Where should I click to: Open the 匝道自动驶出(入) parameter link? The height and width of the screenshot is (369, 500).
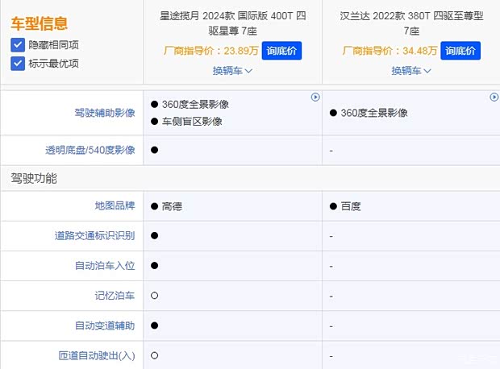click(x=97, y=355)
